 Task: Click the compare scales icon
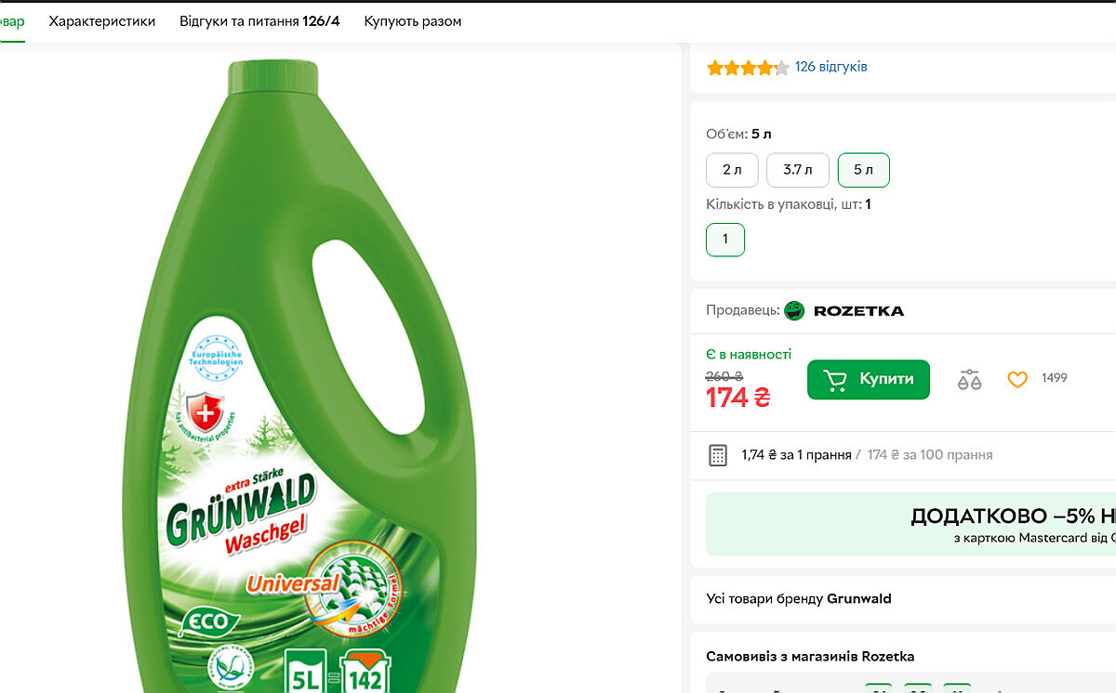(x=969, y=379)
